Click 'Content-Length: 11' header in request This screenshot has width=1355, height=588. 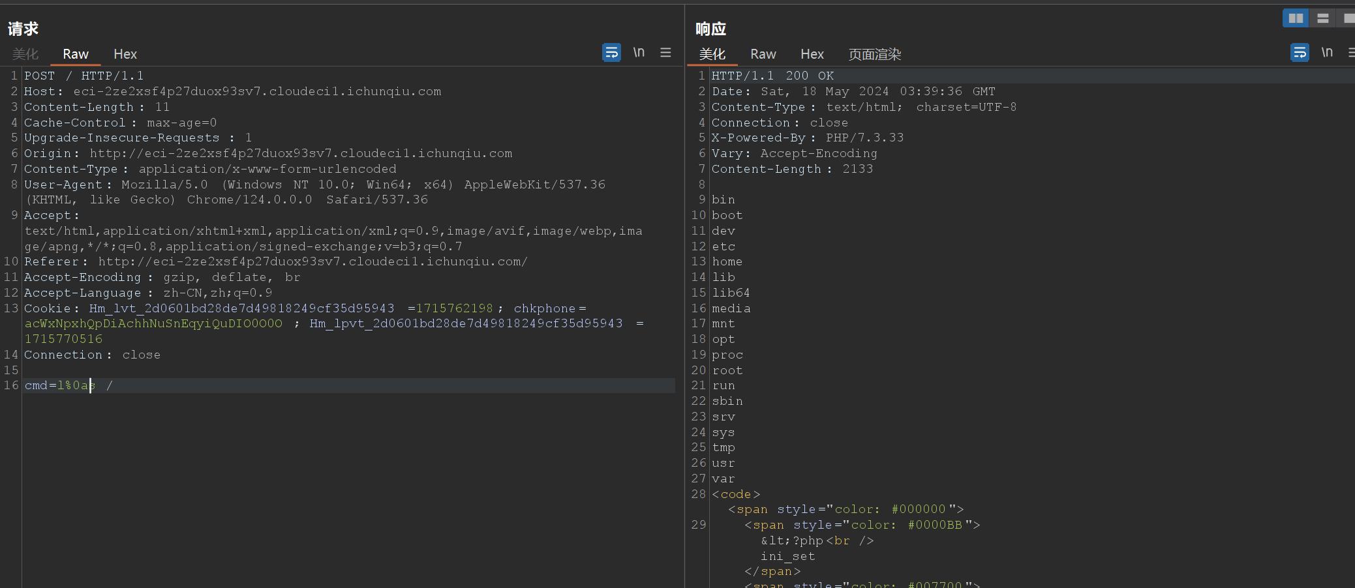point(97,107)
